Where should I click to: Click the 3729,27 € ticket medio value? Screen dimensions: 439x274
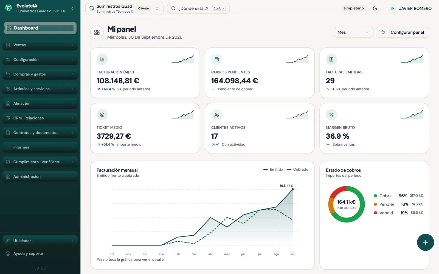pyautogui.click(x=114, y=136)
